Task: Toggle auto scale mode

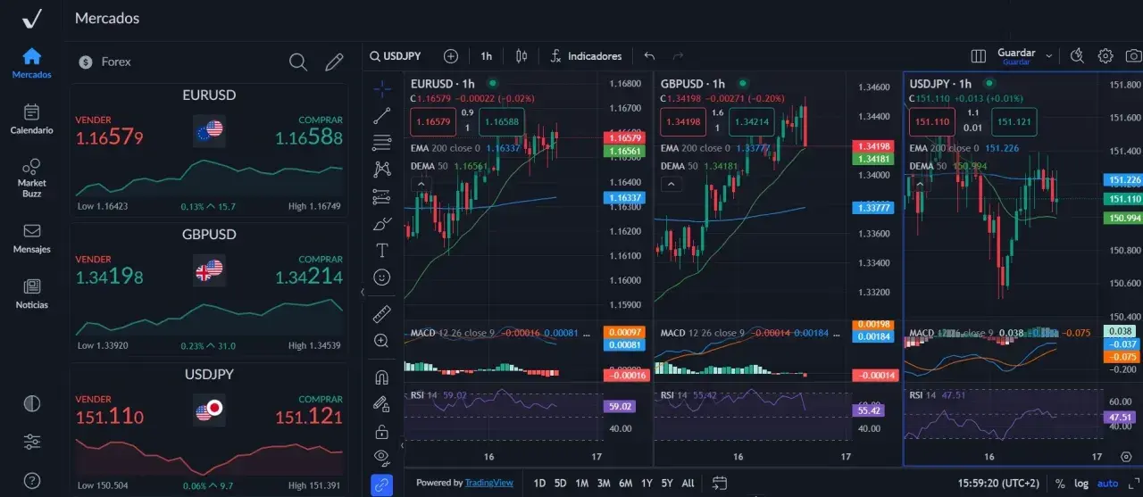Action: click(1107, 483)
